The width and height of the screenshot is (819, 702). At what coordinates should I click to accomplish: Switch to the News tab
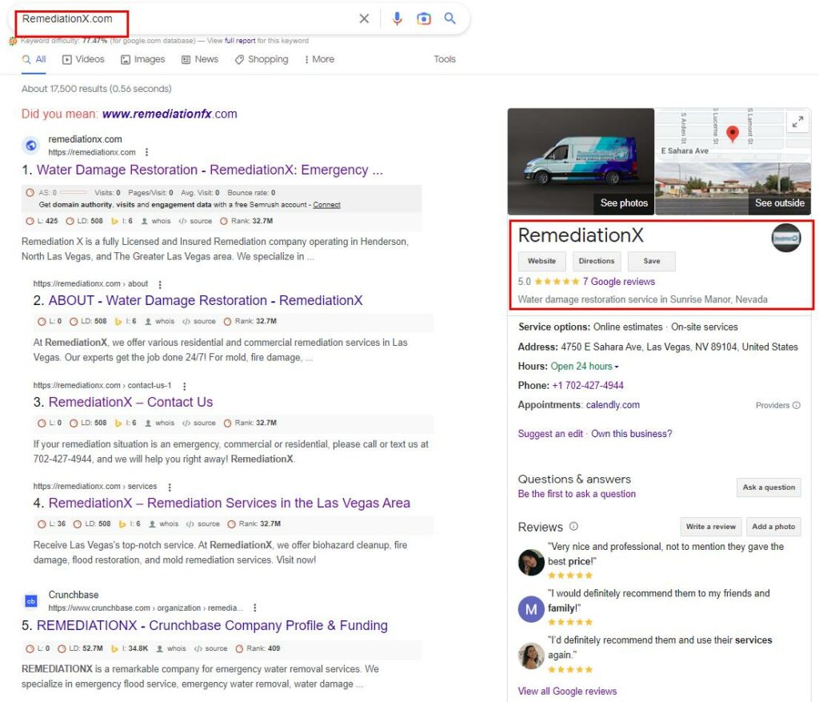[200, 59]
